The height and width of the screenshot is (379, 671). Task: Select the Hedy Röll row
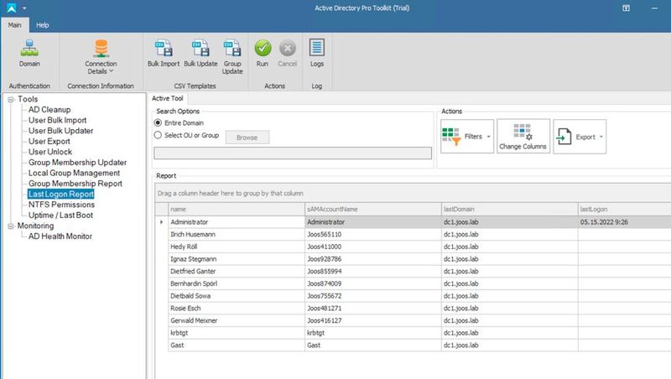pos(413,247)
